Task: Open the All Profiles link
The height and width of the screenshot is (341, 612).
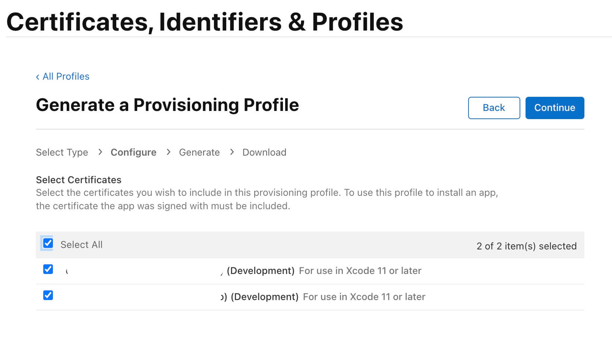Action: click(x=66, y=76)
